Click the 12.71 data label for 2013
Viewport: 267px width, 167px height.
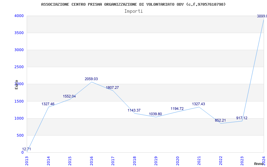click(x=27, y=149)
